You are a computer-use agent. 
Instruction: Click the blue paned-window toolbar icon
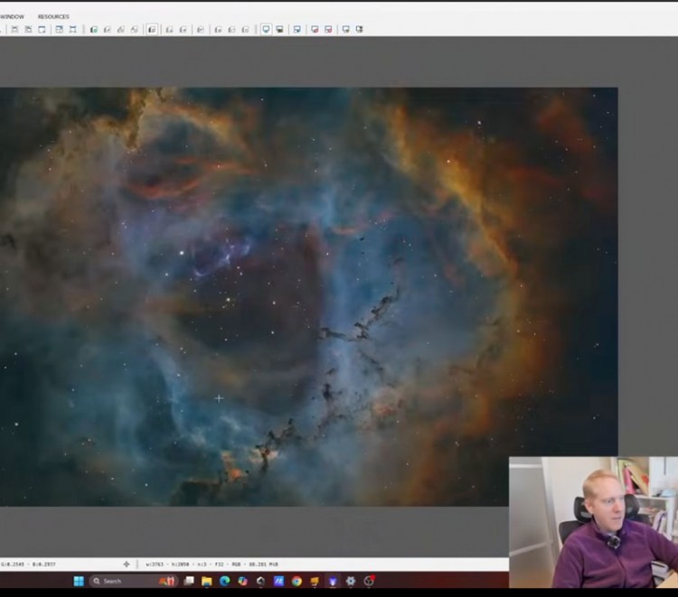(60, 30)
